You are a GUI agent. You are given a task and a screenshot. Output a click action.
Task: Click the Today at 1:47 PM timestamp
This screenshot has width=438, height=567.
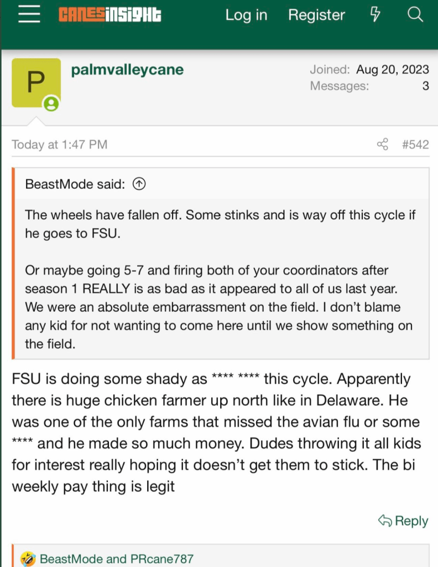click(60, 145)
